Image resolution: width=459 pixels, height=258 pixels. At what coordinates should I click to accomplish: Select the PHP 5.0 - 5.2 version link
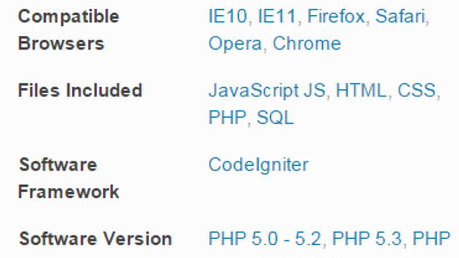(x=264, y=239)
